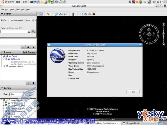Viewport: 167px width, 125px height.
Task: Click the Add Path toolbar icon
Action: coord(61,14)
